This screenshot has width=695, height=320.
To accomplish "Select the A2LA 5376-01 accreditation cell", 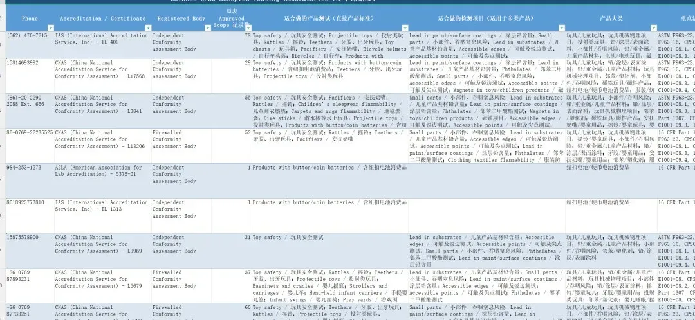I will click(x=103, y=181).
